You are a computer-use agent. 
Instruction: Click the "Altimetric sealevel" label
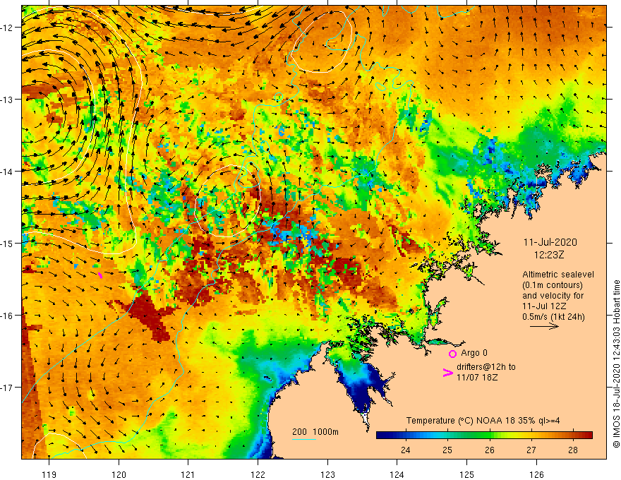(558, 275)
